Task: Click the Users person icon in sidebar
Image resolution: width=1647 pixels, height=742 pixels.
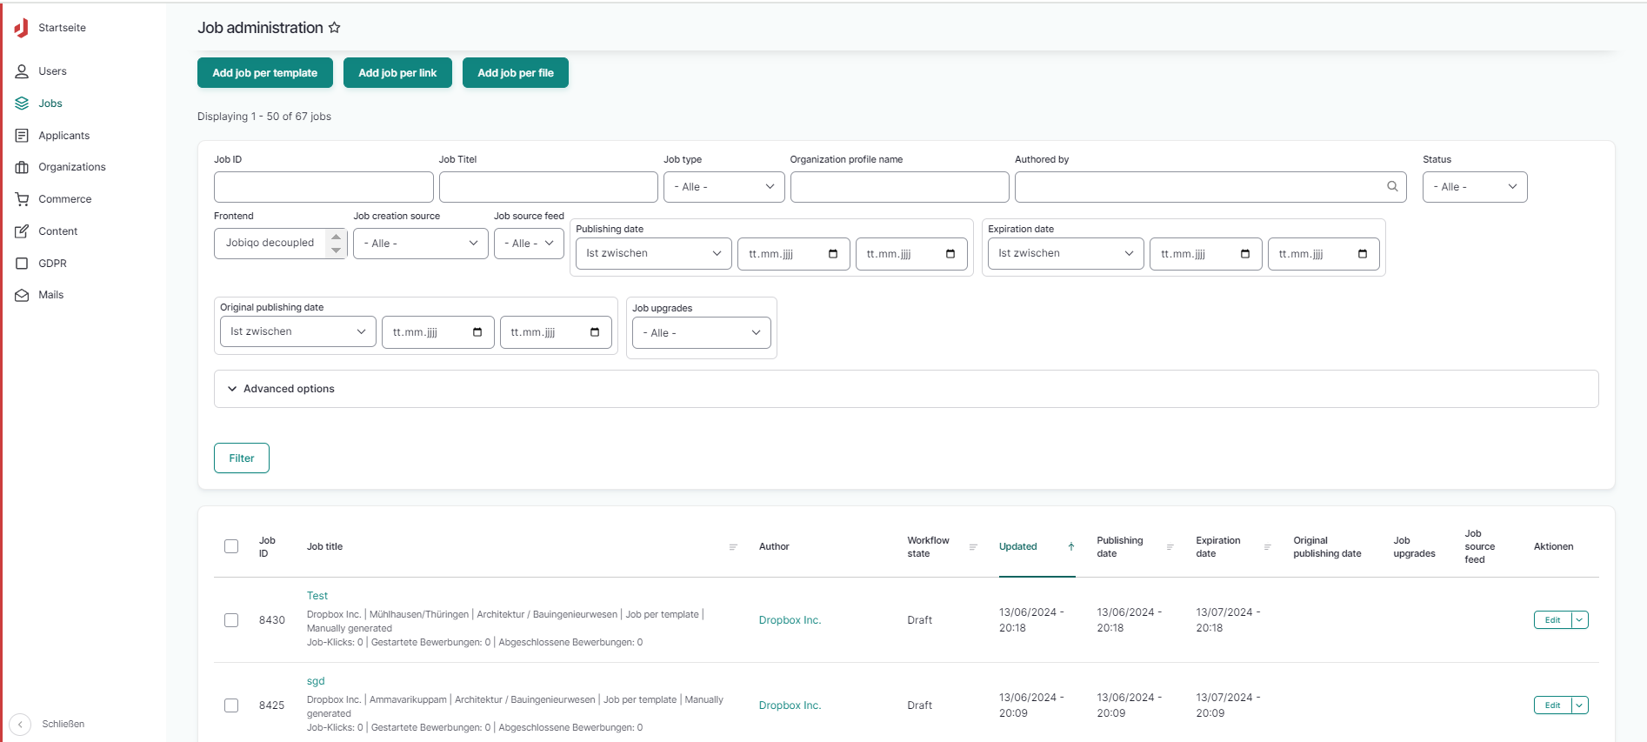Action: point(22,71)
